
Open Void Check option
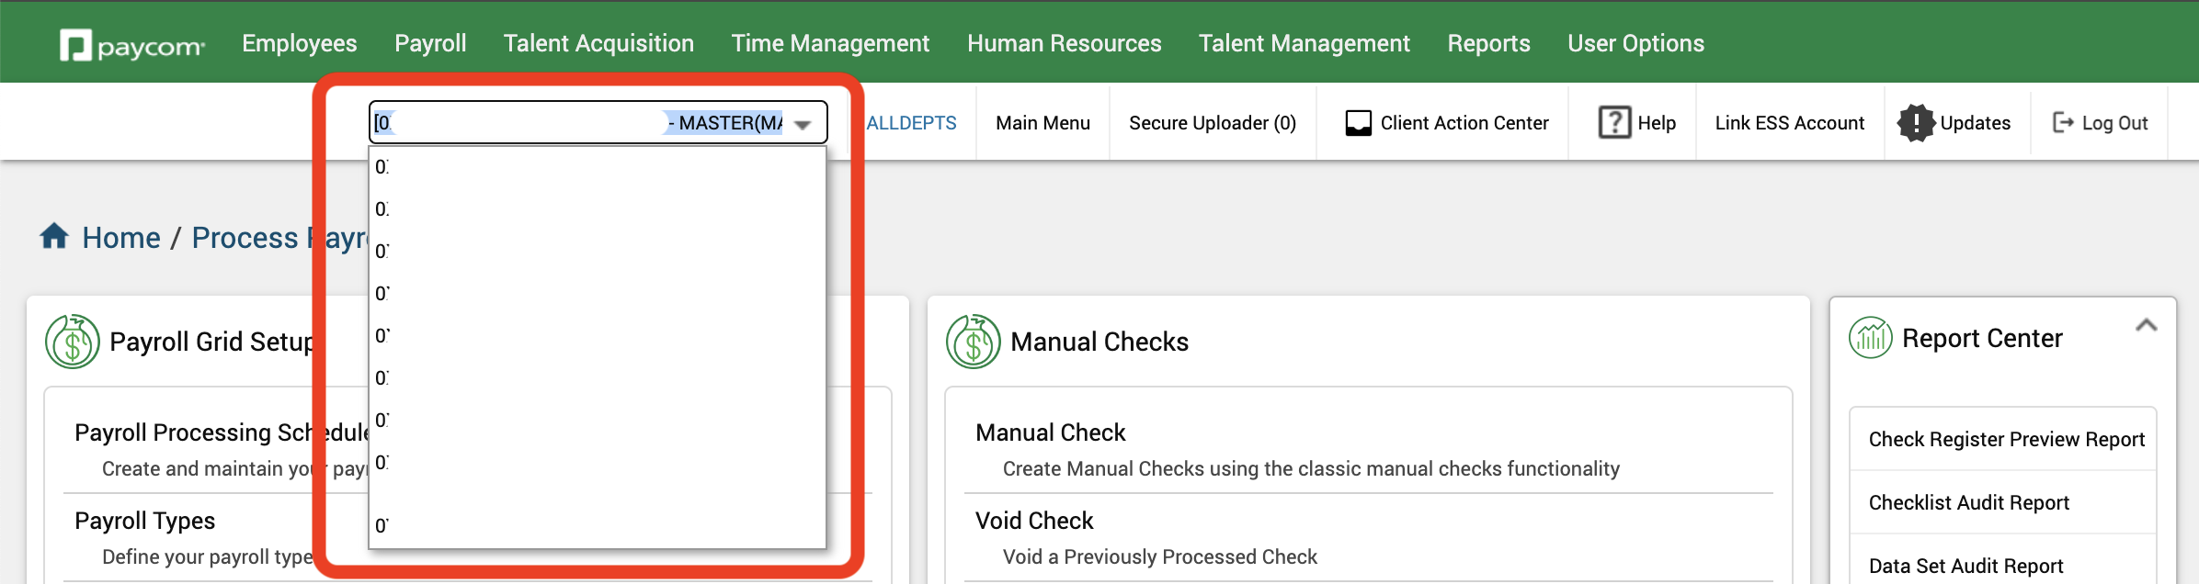(1034, 521)
